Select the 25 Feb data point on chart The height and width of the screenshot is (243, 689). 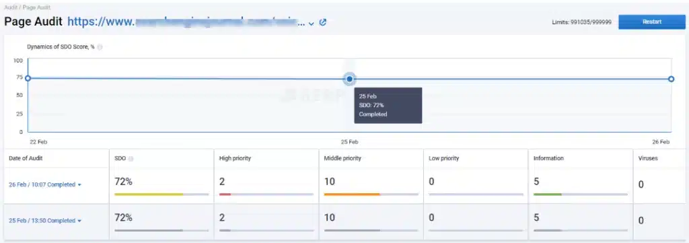(349, 79)
